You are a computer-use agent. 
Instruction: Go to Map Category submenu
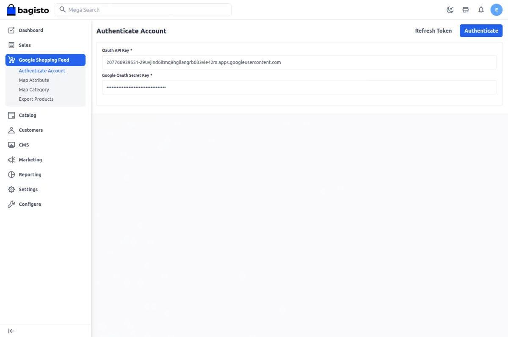coord(34,90)
